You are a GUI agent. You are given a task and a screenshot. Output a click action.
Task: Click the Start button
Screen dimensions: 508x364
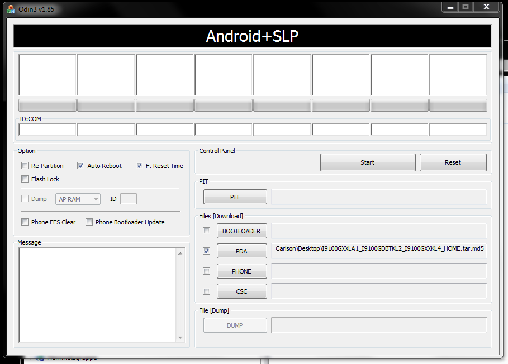tap(368, 162)
